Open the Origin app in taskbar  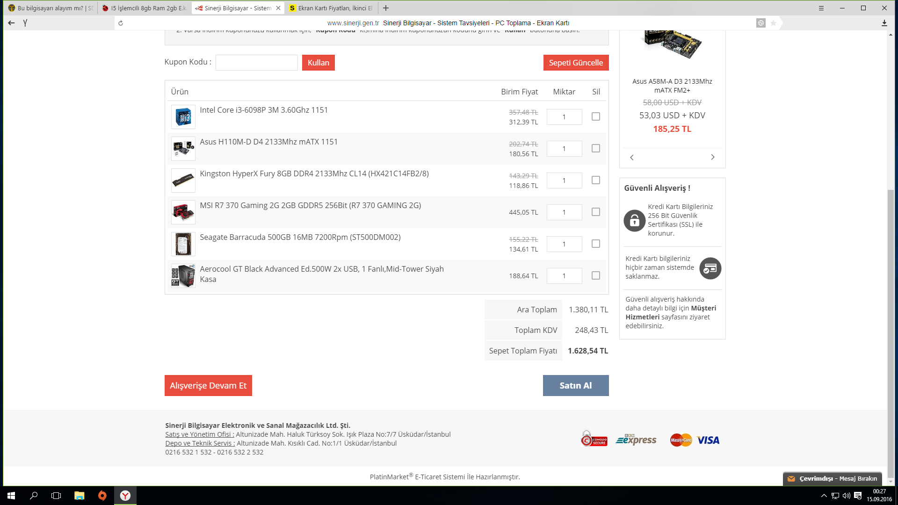point(102,496)
